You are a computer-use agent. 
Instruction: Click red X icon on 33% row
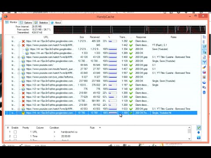click(23, 41)
